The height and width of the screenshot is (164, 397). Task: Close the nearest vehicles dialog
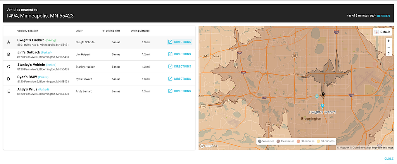388,159
